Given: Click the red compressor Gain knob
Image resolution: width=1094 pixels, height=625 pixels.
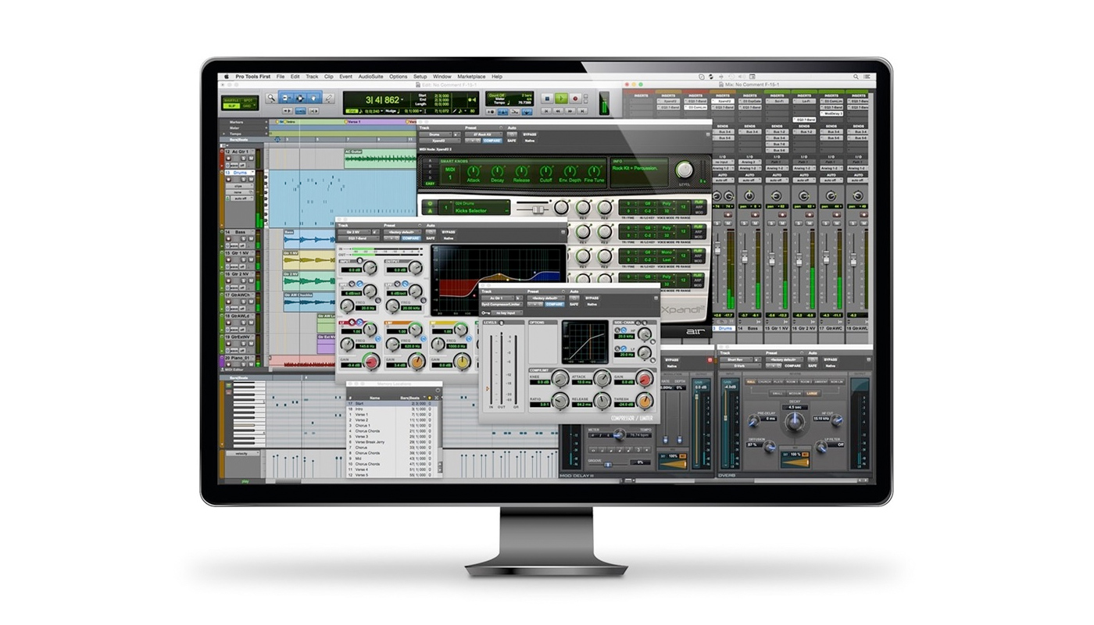Looking at the screenshot, I should [645, 379].
